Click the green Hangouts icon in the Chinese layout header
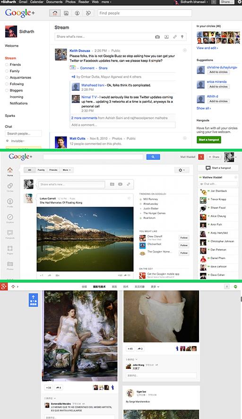 coord(235,286)
